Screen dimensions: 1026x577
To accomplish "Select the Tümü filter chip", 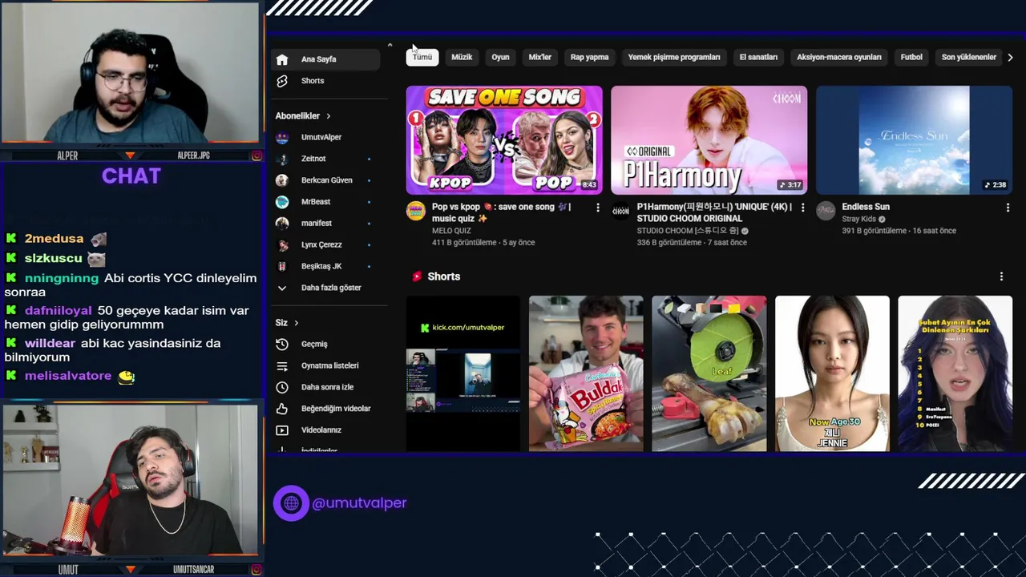I will click(x=422, y=57).
